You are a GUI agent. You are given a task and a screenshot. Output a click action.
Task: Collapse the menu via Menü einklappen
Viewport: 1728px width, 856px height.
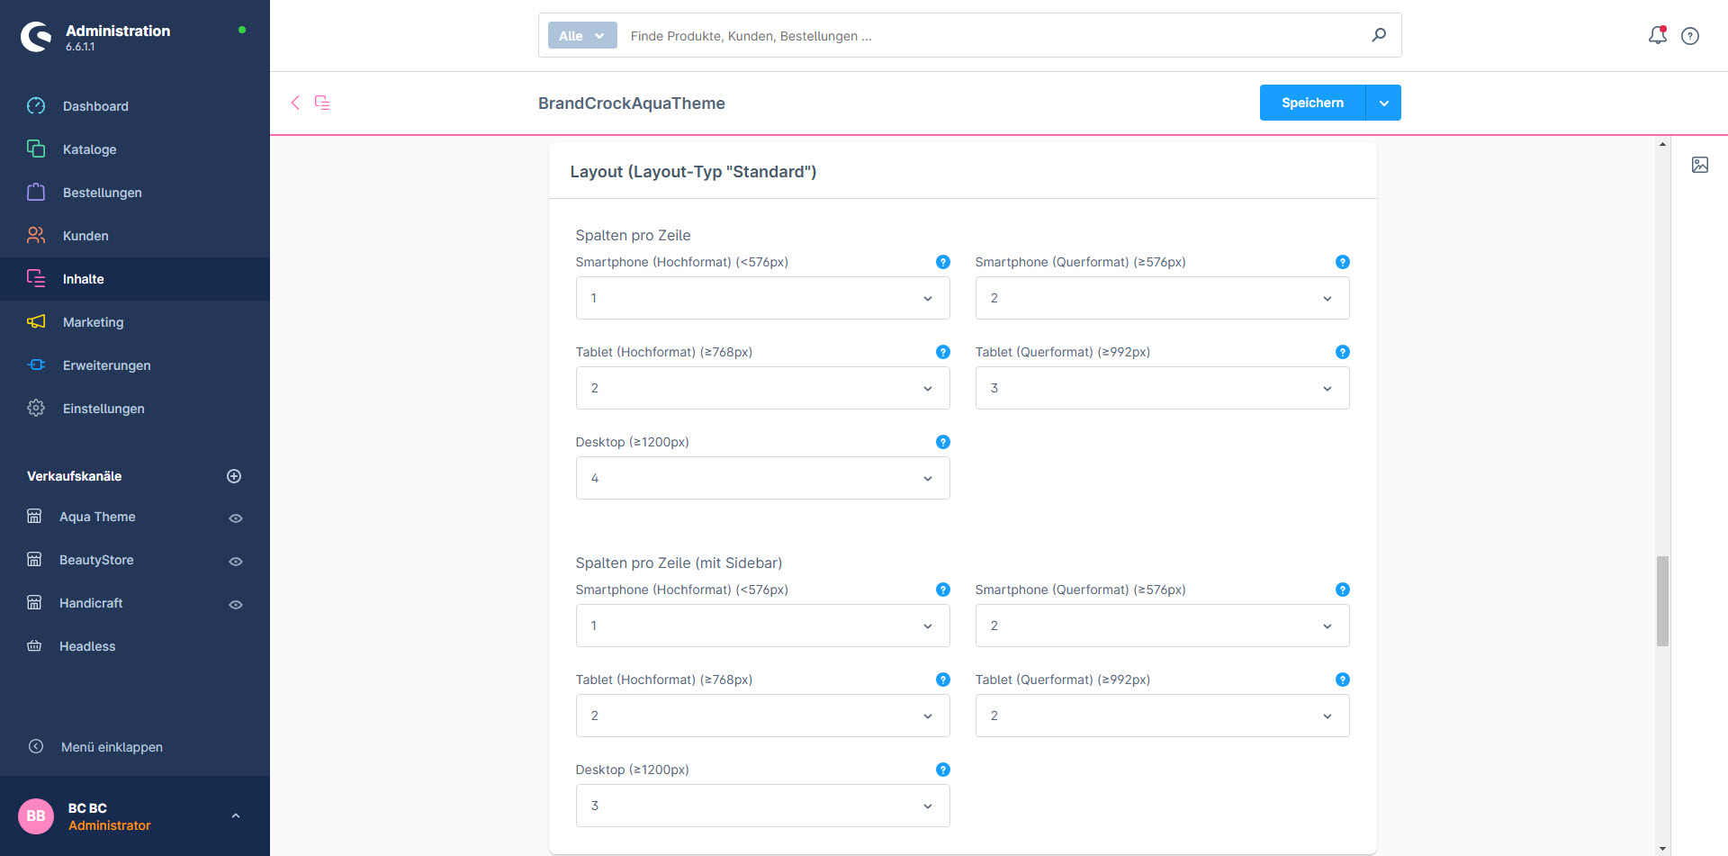(x=112, y=747)
